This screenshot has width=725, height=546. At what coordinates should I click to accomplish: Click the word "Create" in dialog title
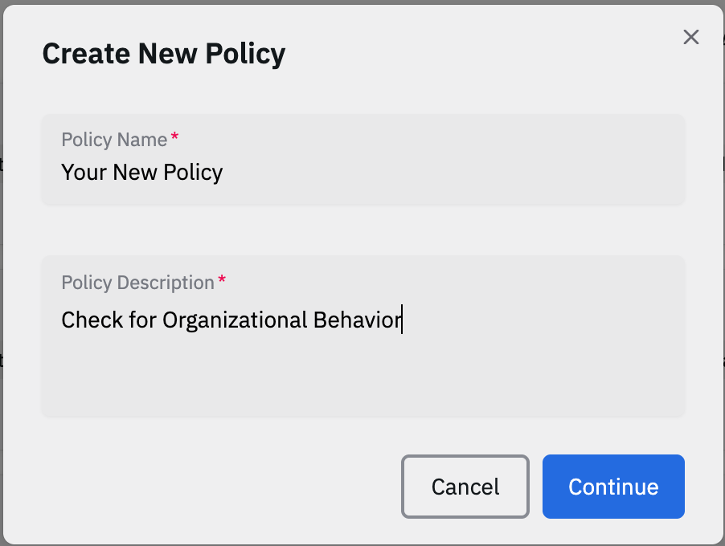(86, 54)
